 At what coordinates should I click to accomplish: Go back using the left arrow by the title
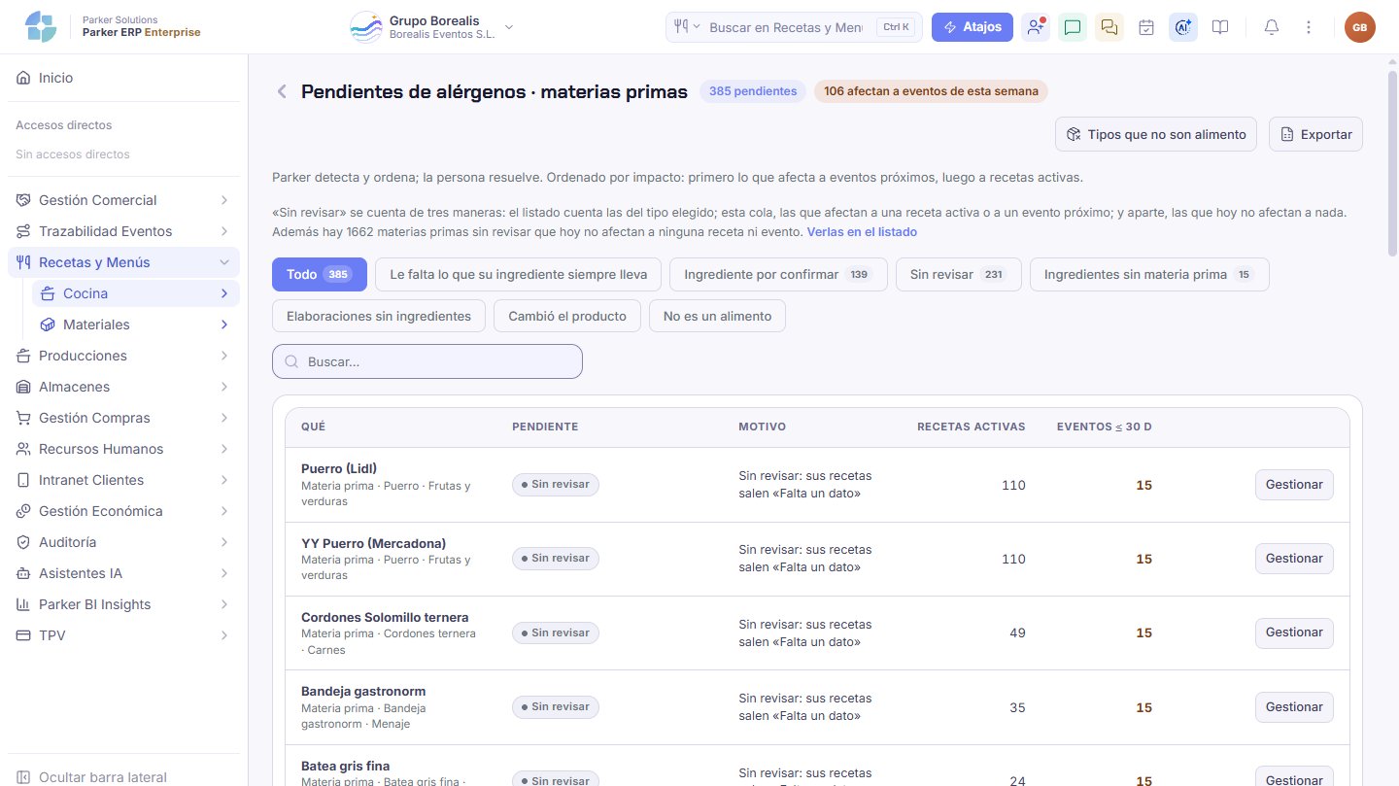[282, 91]
